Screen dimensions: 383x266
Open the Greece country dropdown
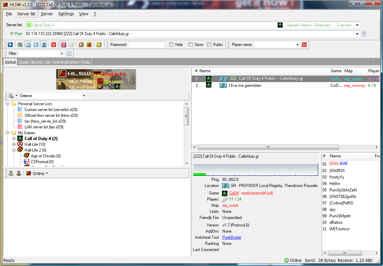pyautogui.click(x=84, y=96)
